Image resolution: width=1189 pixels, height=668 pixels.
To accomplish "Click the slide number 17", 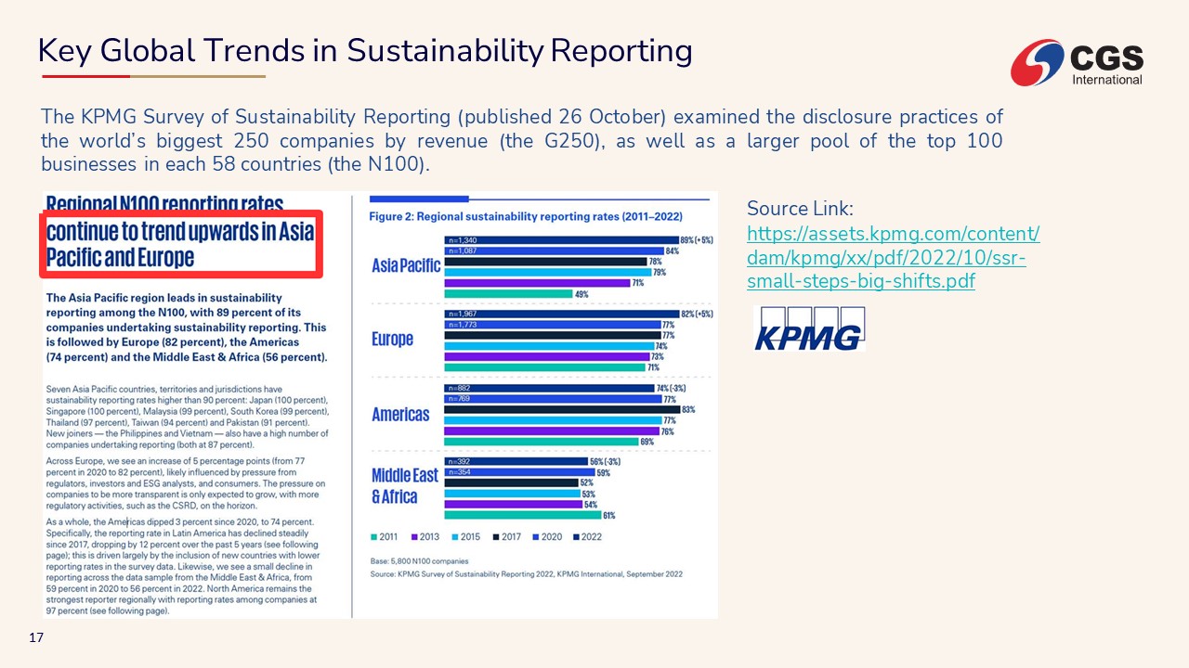I will 37,637.
